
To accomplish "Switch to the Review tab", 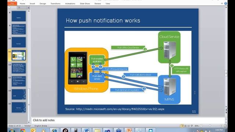I will [x=98, y=4].
